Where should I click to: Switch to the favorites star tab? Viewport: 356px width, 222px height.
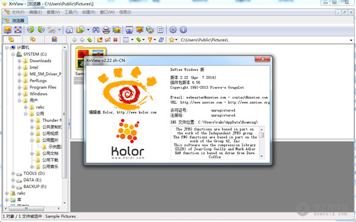[33, 40]
